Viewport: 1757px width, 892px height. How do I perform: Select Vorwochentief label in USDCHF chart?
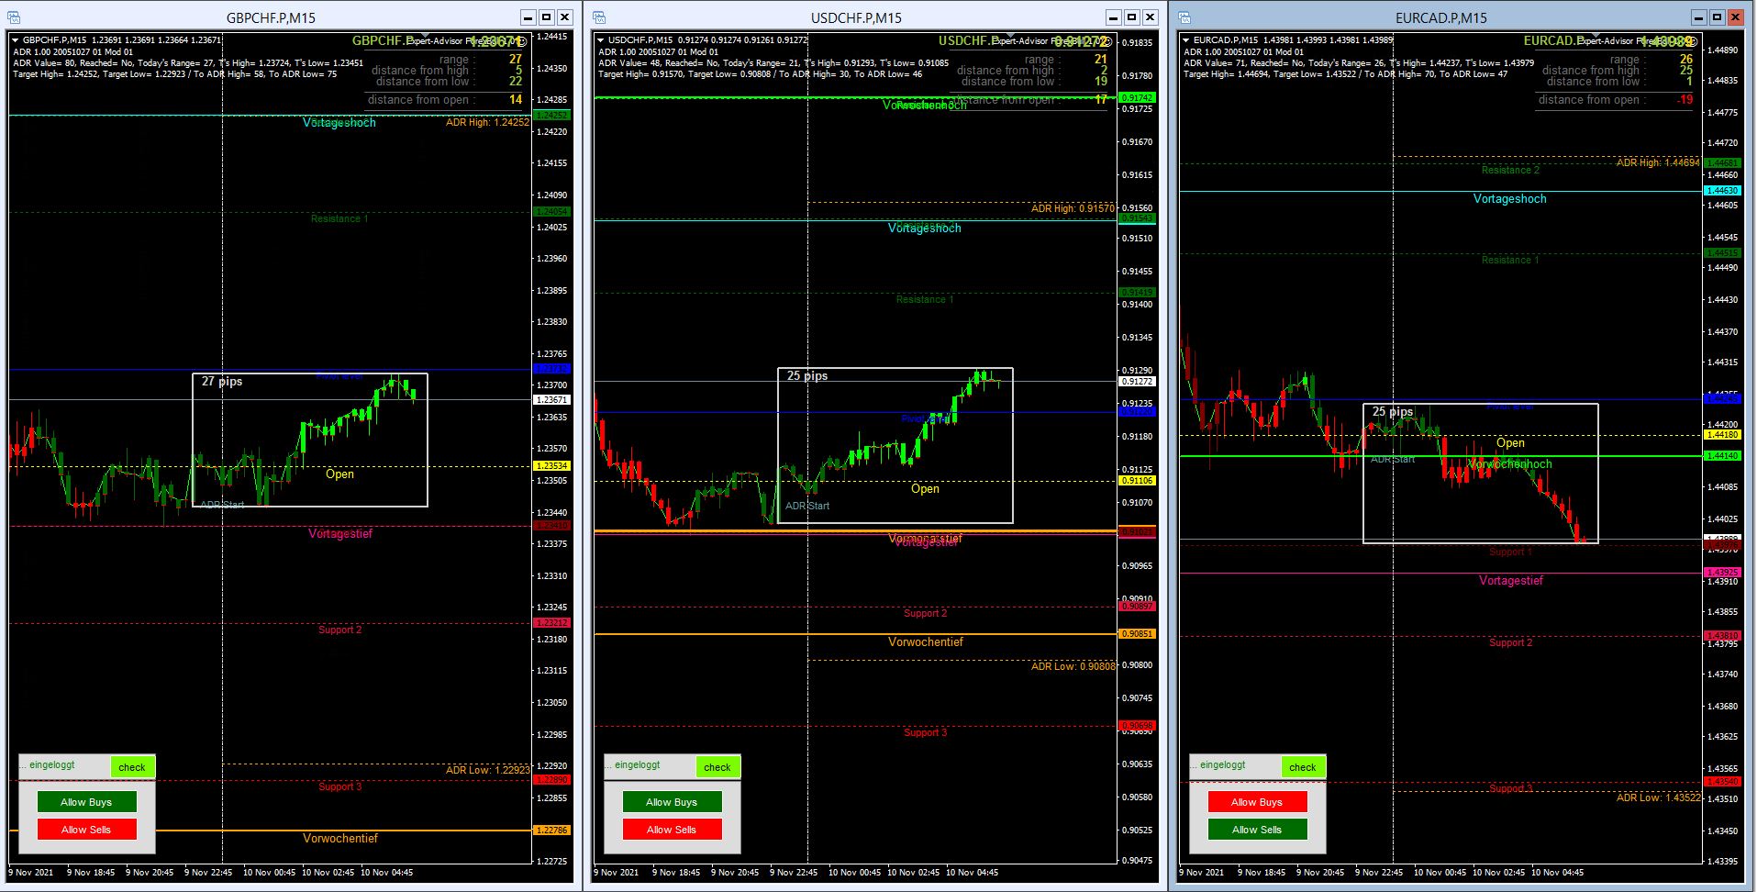pyautogui.click(x=926, y=642)
